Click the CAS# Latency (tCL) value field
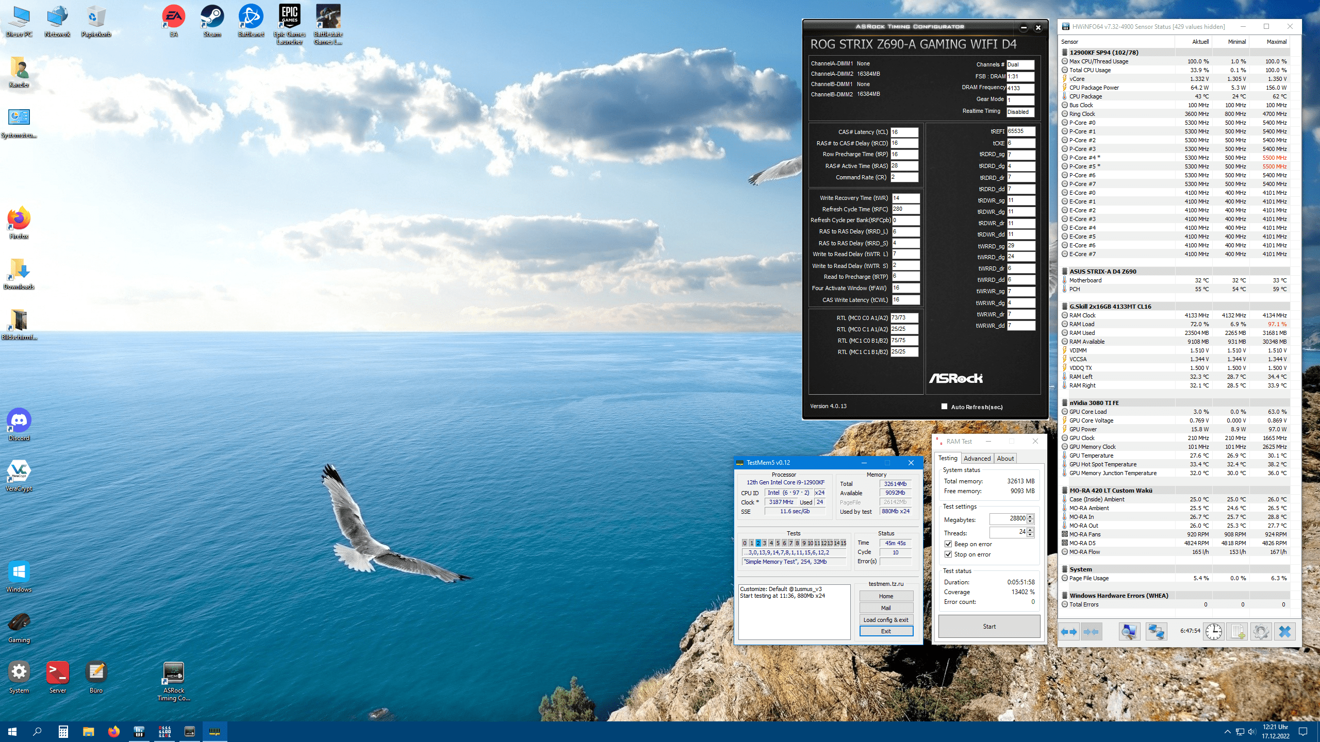Screen dimensions: 1320x742 click(x=904, y=132)
